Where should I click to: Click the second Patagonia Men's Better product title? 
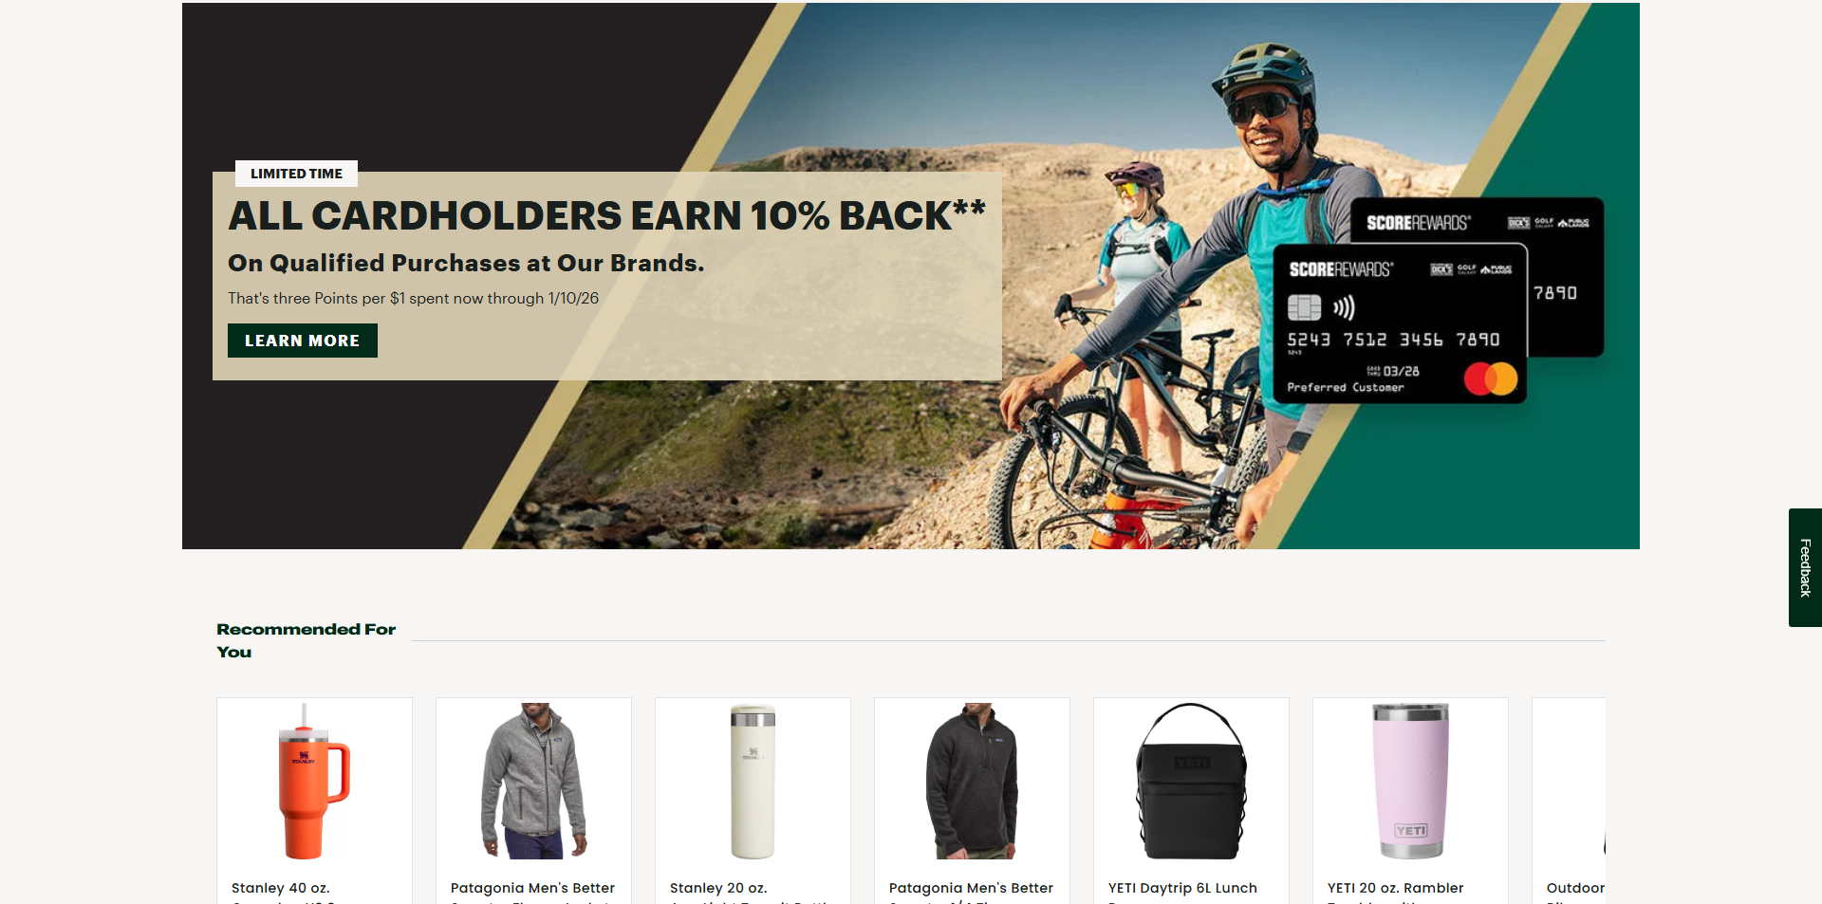coord(971,888)
